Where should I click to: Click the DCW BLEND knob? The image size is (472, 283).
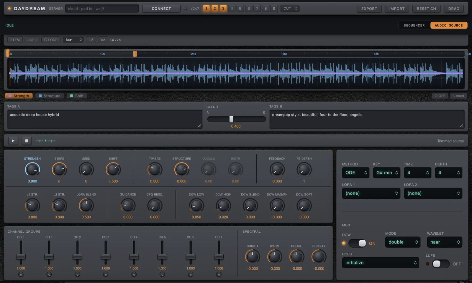tap(250, 206)
